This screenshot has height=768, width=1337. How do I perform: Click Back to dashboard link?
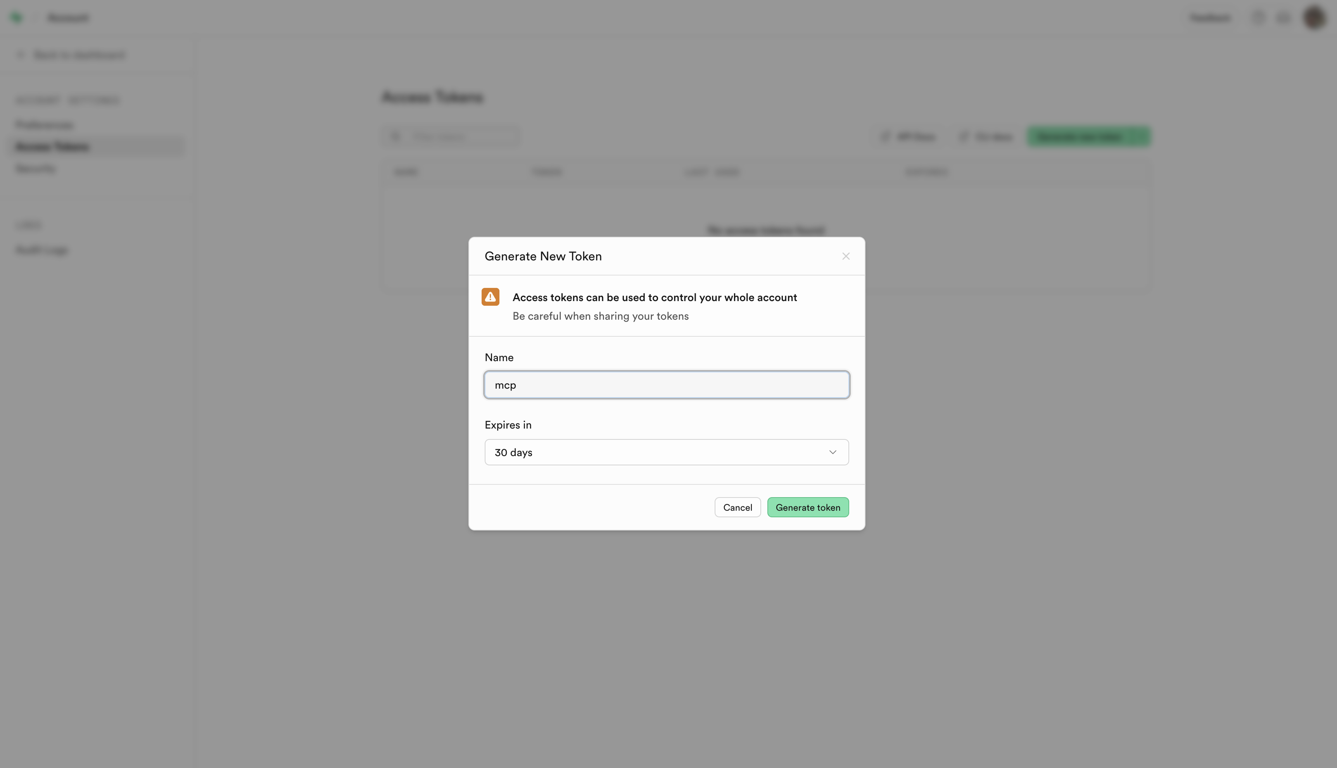point(79,54)
